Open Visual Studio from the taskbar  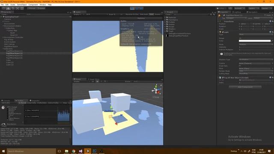click(80, 151)
